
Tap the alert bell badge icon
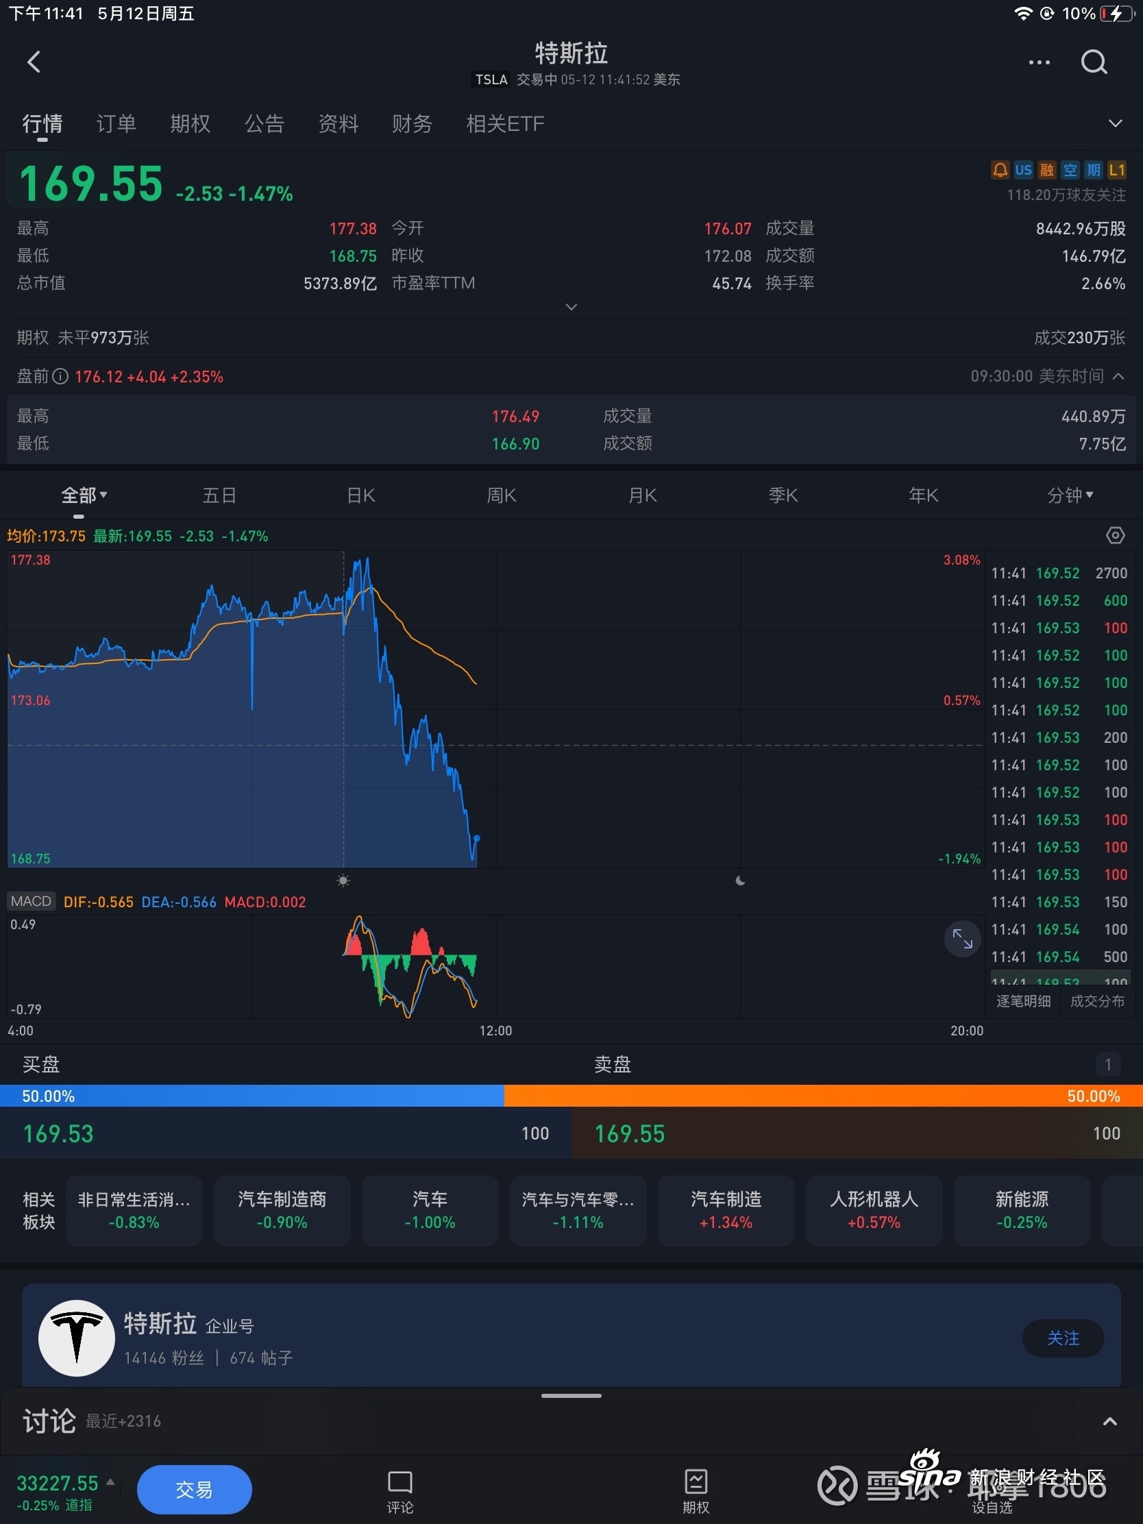point(1000,169)
